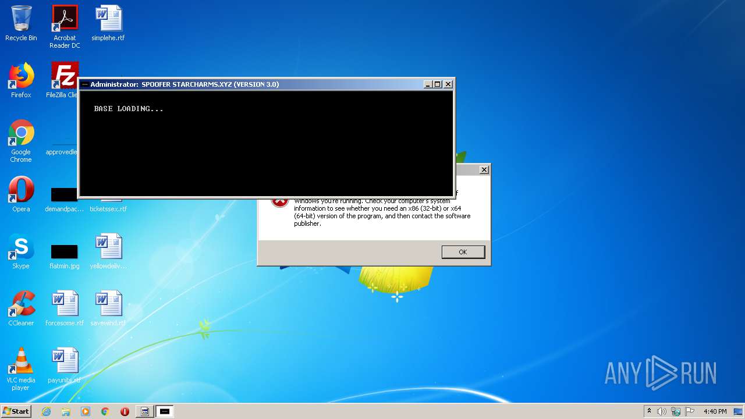Launch Google Chrome desktop shortcut
The image size is (745, 419).
[21, 141]
